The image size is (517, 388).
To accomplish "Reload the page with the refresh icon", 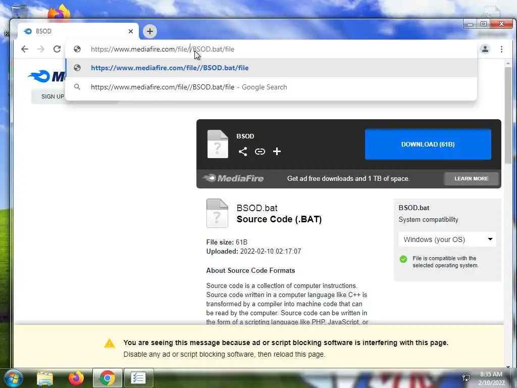I will click(x=57, y=49).
